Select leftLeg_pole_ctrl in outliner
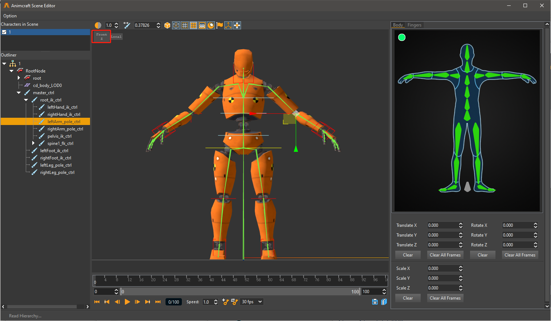 tap(56, 165)
